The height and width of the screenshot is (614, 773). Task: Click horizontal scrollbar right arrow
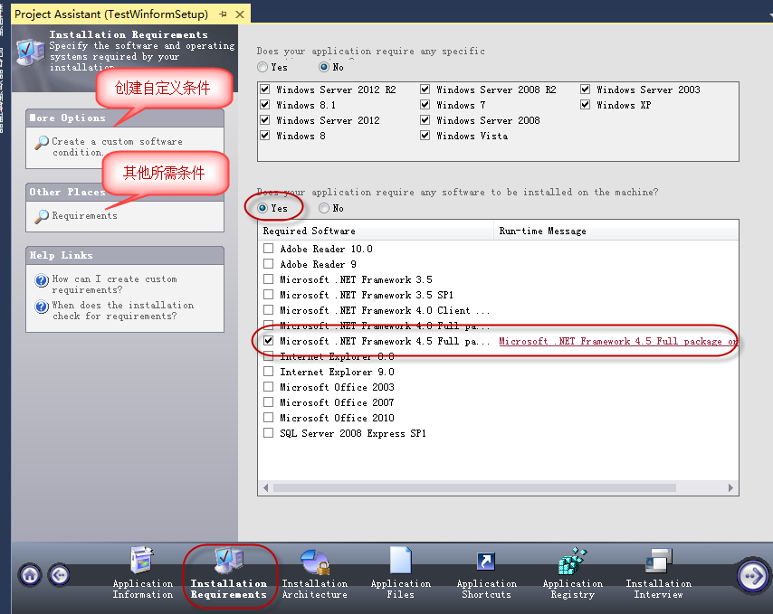[730, 488]
